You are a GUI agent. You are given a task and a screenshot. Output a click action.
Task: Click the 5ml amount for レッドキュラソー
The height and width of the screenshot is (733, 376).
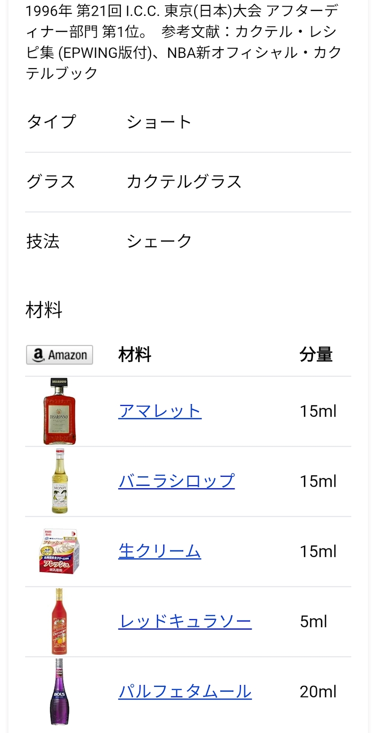313,621
